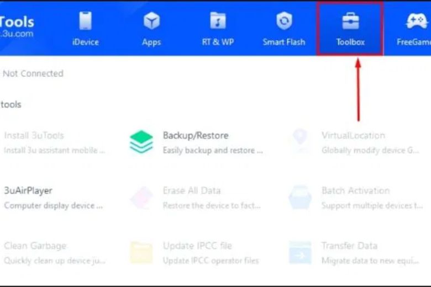Click the Update IPCC file folder icon
Viewport: 431px width, 287px height.
click(x=141, y=252)
